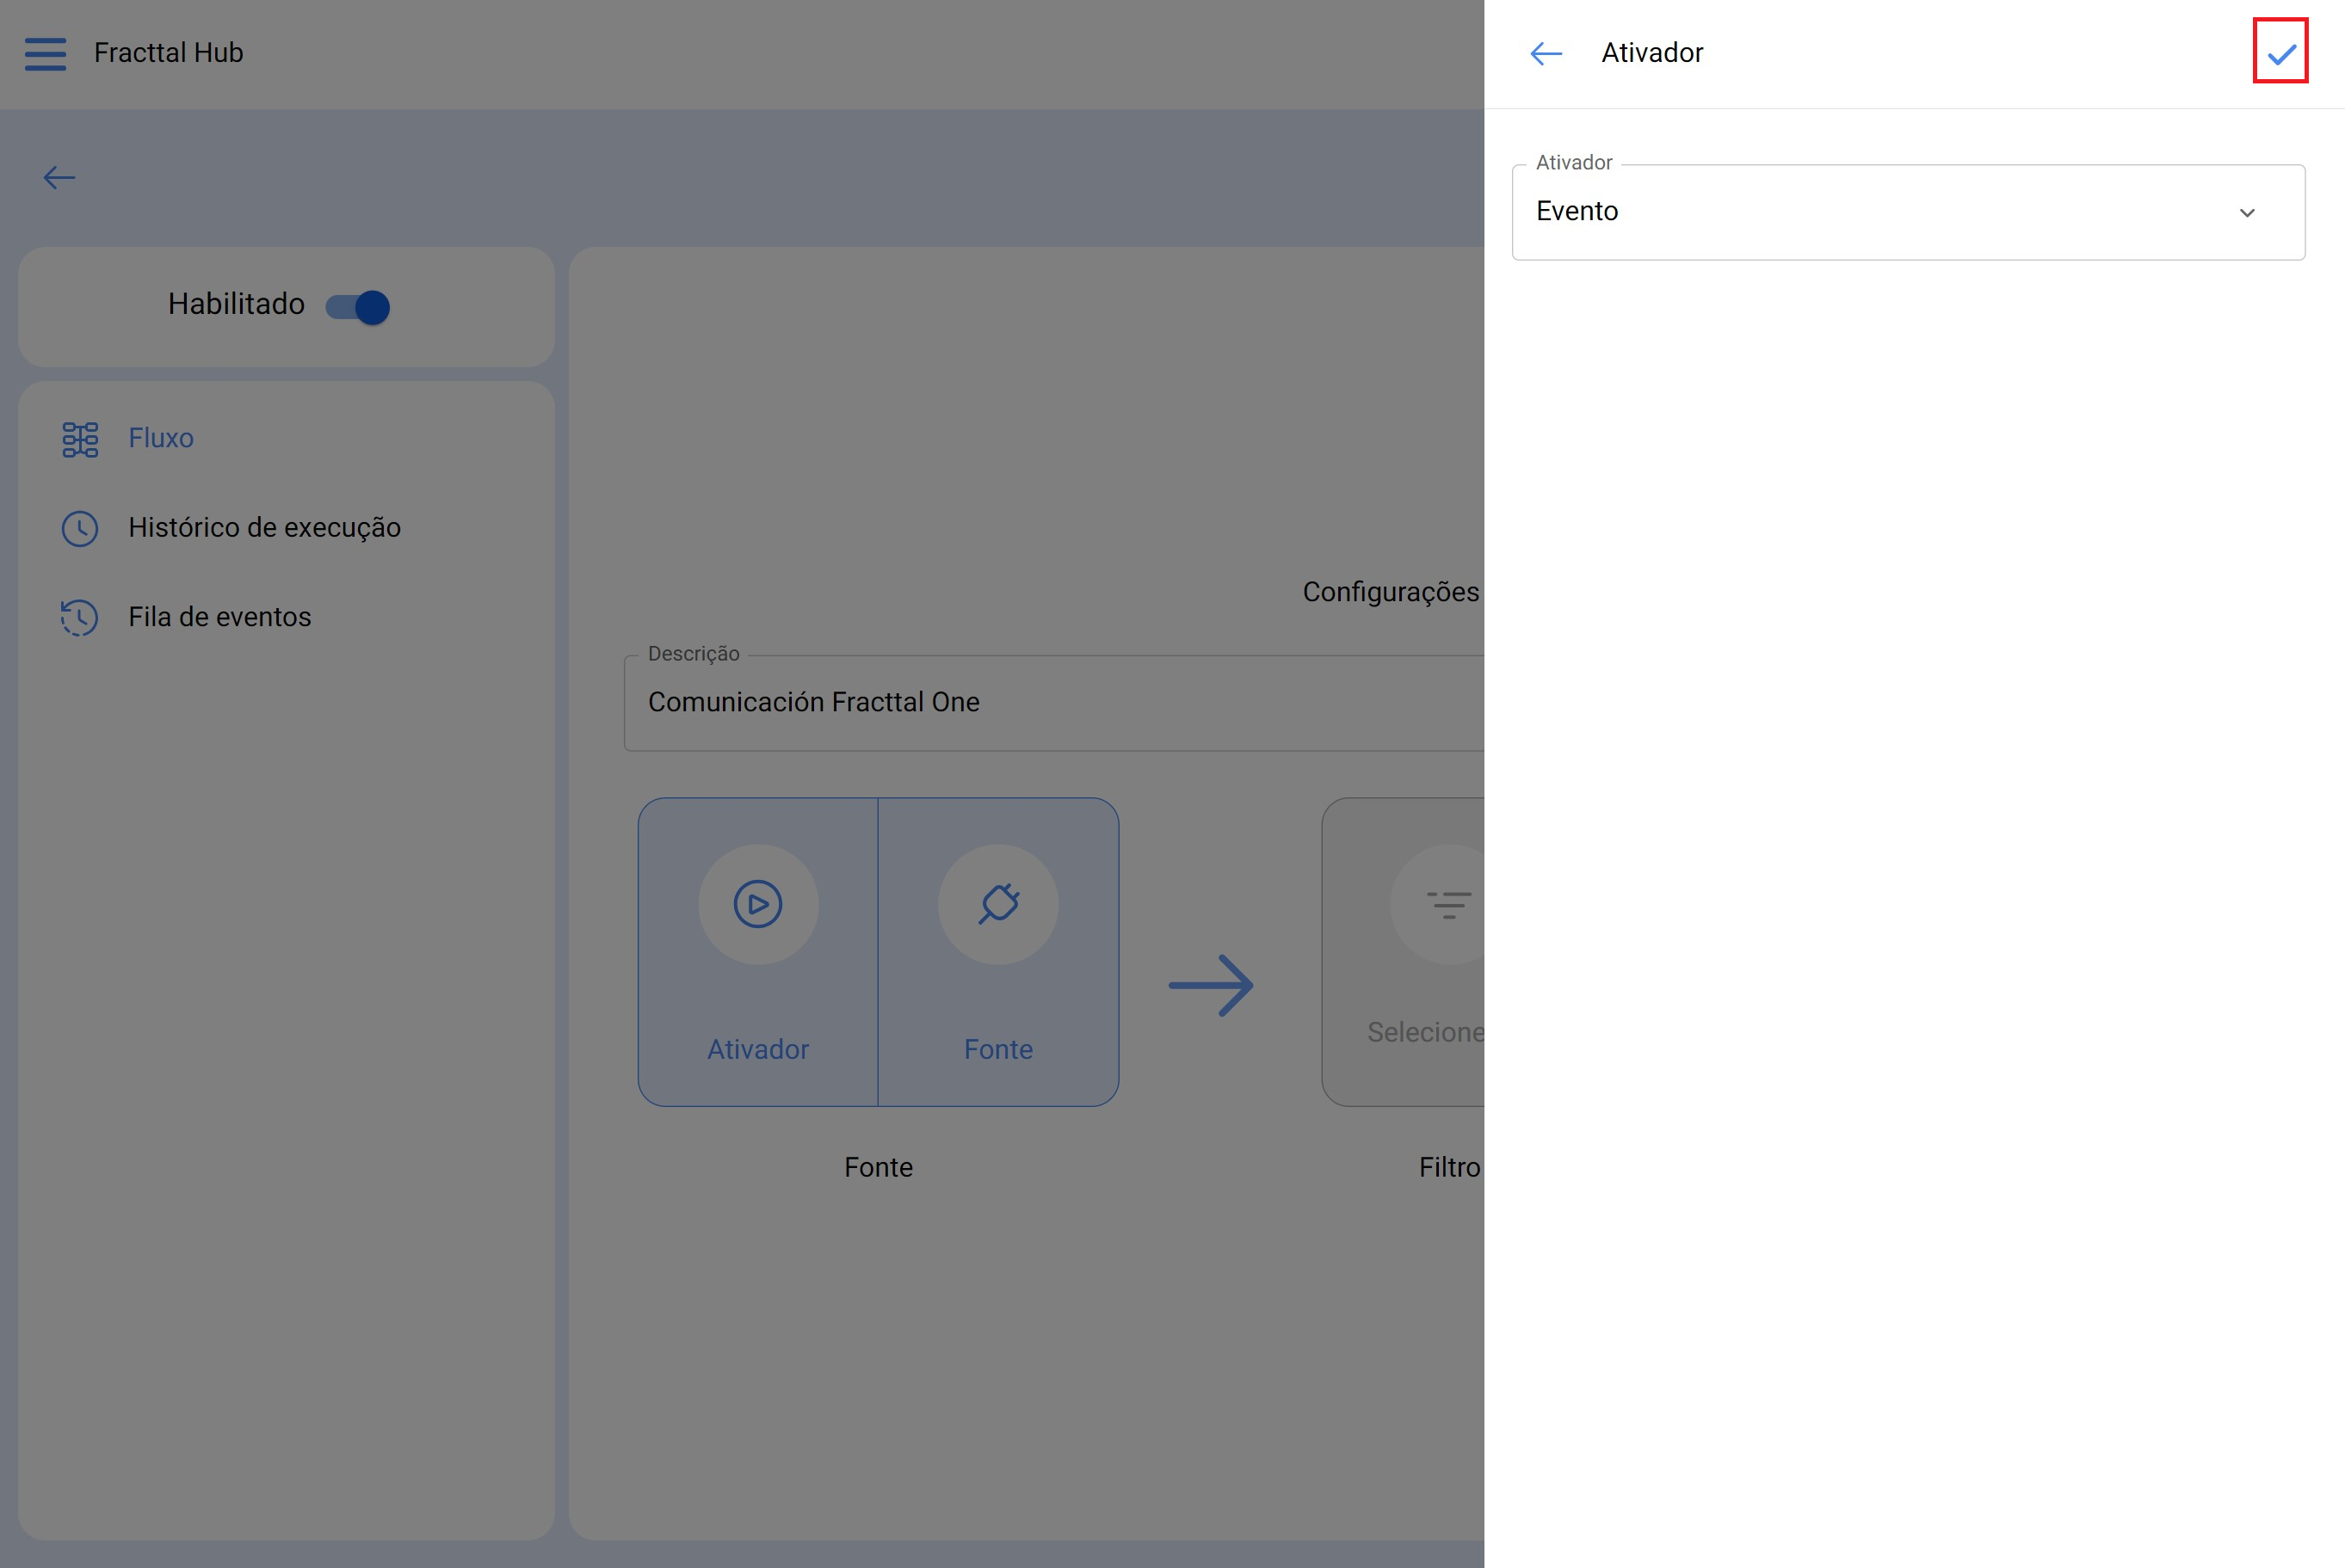Click the Fonte plug icon

click(x=997, y=904)
